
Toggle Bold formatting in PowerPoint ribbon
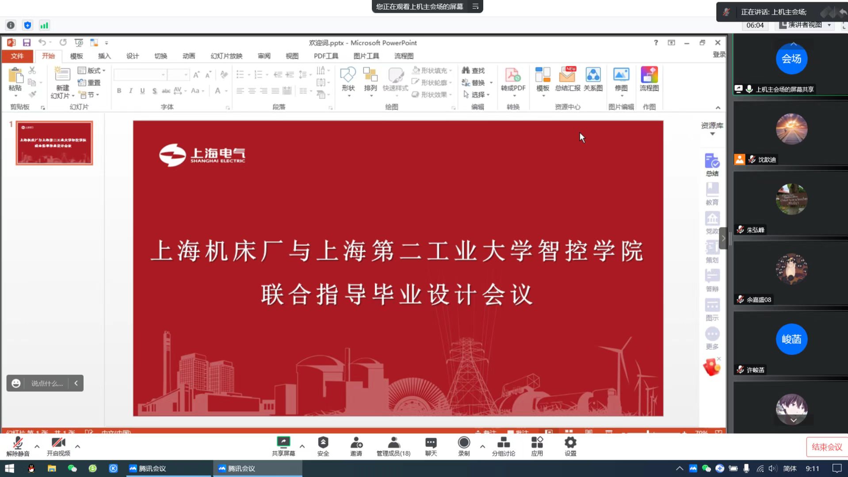tap(119, 91)
